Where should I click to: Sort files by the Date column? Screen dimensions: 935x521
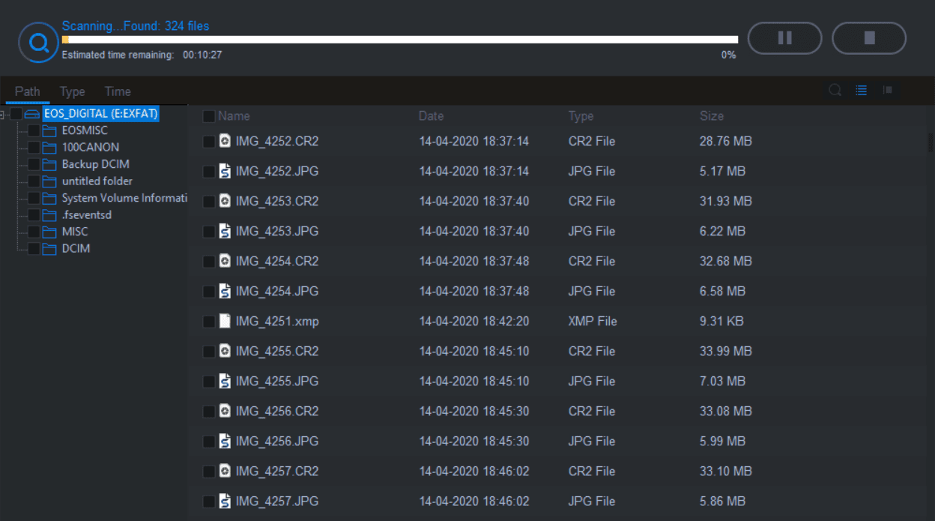coord(432,116)
